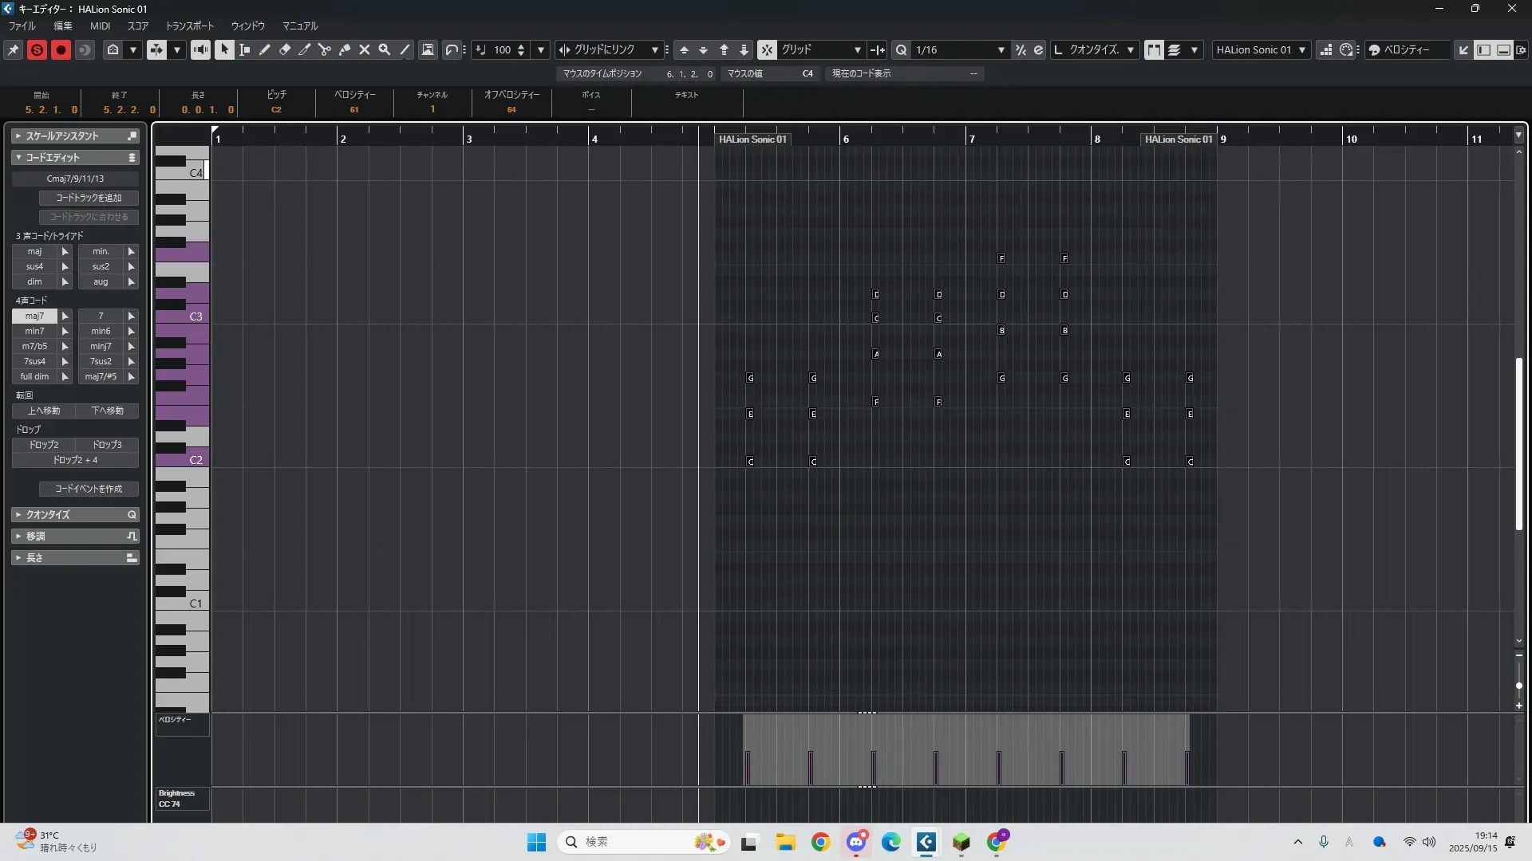Select the Range Selection tool
The height and width of the screenshot is (861, 1532).
tap(245, 49)
